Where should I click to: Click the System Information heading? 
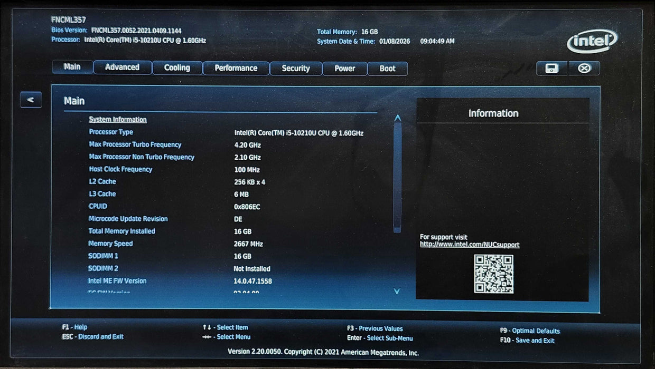pyautogui.click(x=118, y=120)
